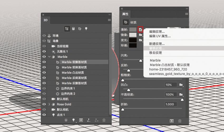Screen dimensions: 224x132
Task: Click the 镜像 color swatch
Action: pos(133,35)
